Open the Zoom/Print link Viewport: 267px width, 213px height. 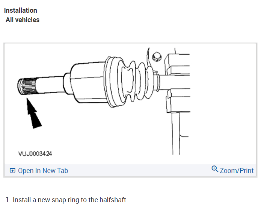click(237, 171)
